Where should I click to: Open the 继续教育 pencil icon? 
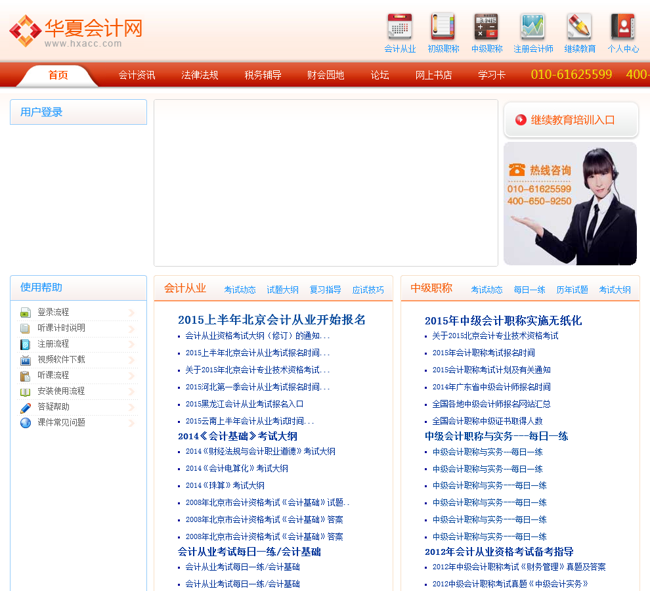pyautogui.click(x=580, y=26)
